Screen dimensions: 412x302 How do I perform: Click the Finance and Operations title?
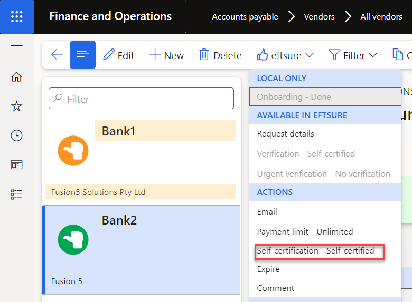(110, 16)
